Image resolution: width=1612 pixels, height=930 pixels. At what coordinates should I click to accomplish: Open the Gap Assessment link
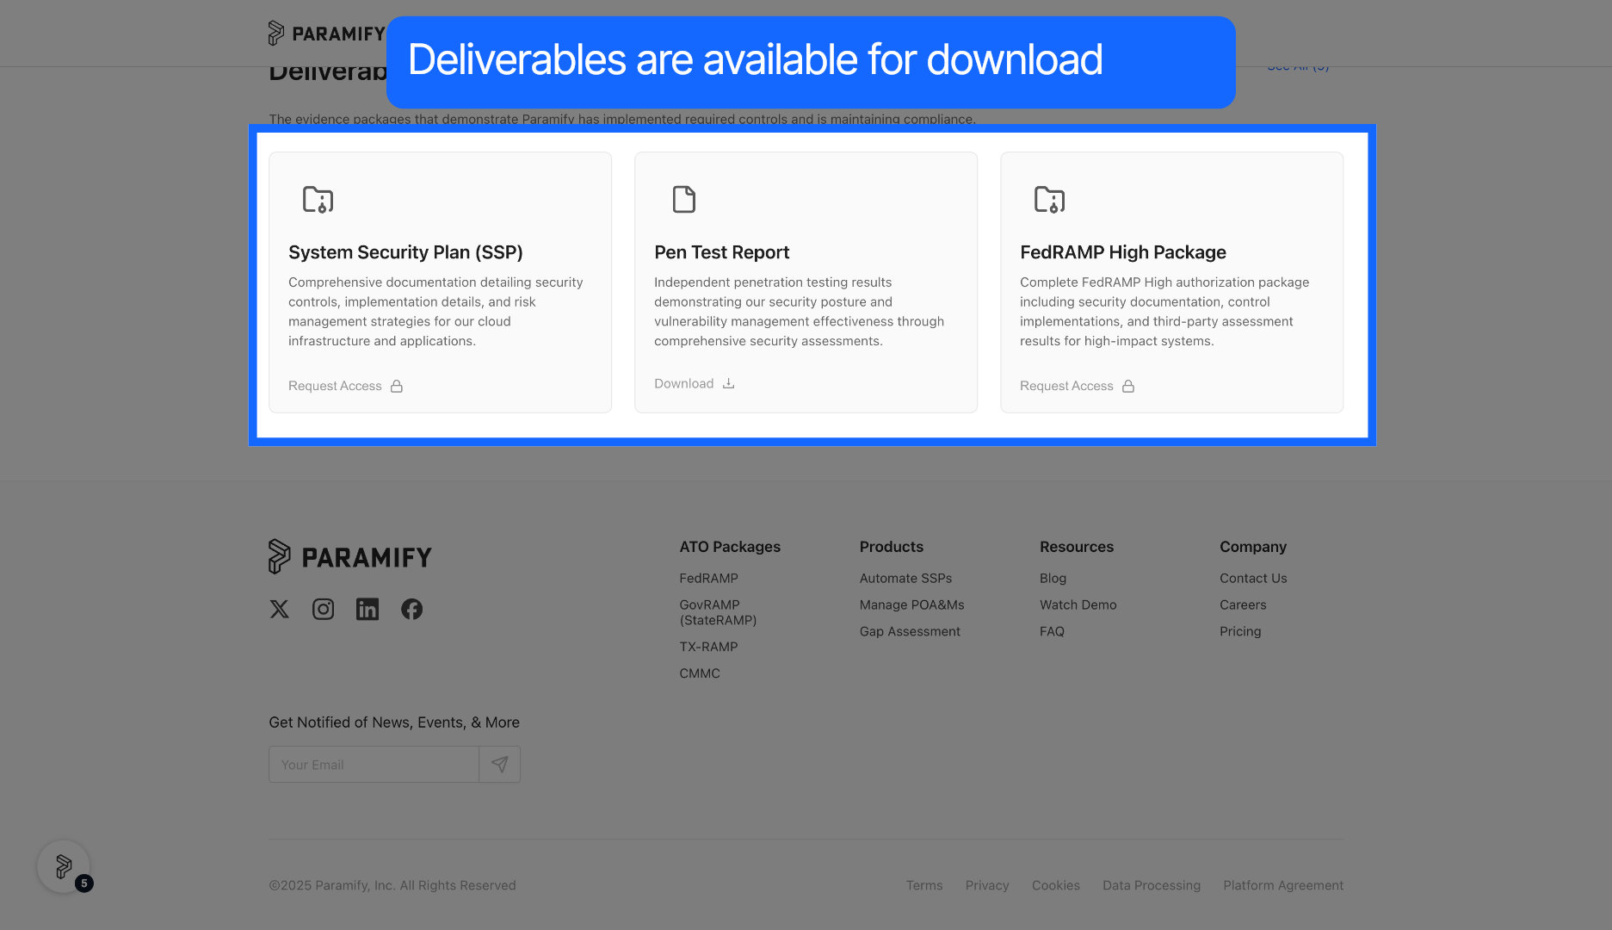(910, 632)
